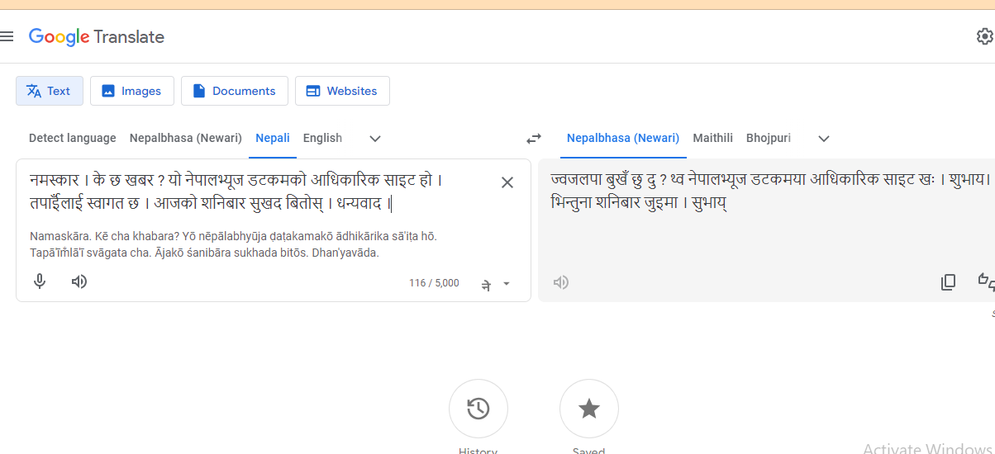Open the main hamburger menu
Image resolution: width=995 pixels, height=454 pixels.
[x=7, y=36]
